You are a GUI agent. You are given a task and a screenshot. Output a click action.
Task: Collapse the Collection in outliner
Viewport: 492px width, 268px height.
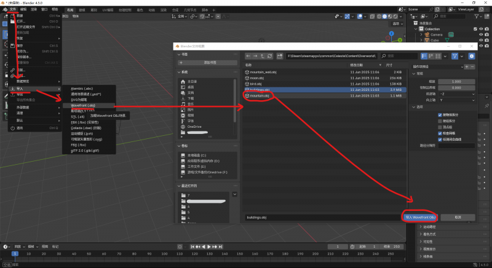416,29
